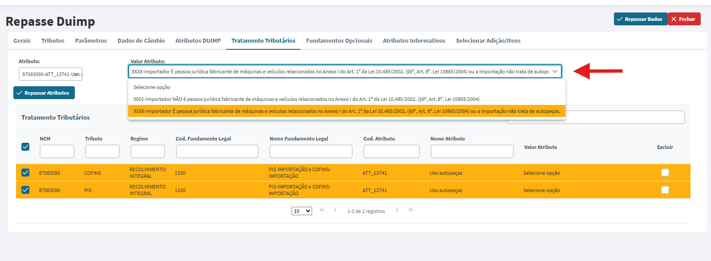The image size is (711, 261).
Task: Click the red Fechar button
Action: tap(684, 19)
